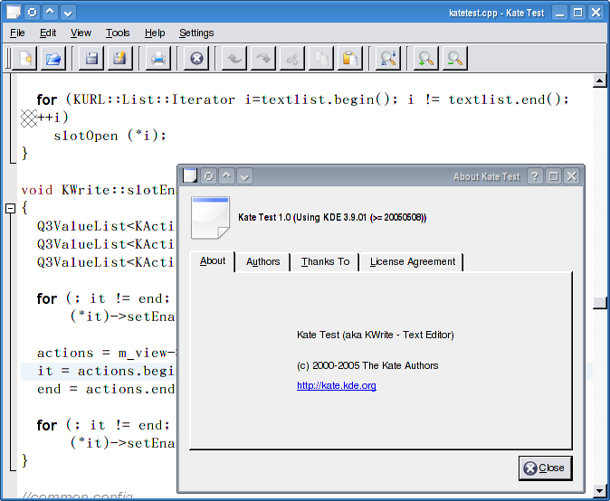Maximize the About Kate Test dialog
The width and height of the screenshot is (610, 501).
pos(553,176)
